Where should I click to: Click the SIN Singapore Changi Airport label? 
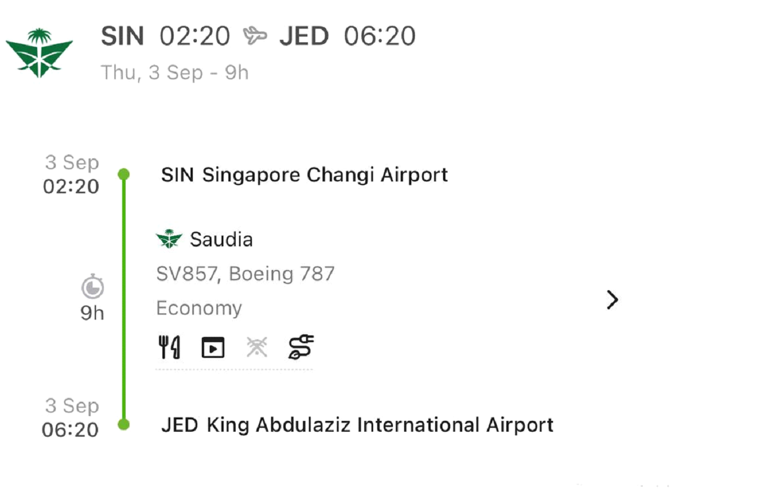coord(304,175)
